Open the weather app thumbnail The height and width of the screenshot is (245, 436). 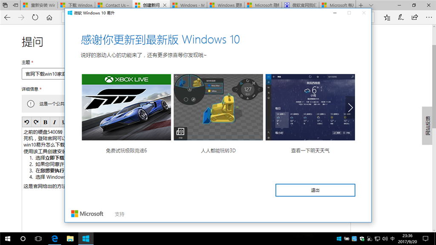(310, 107)
